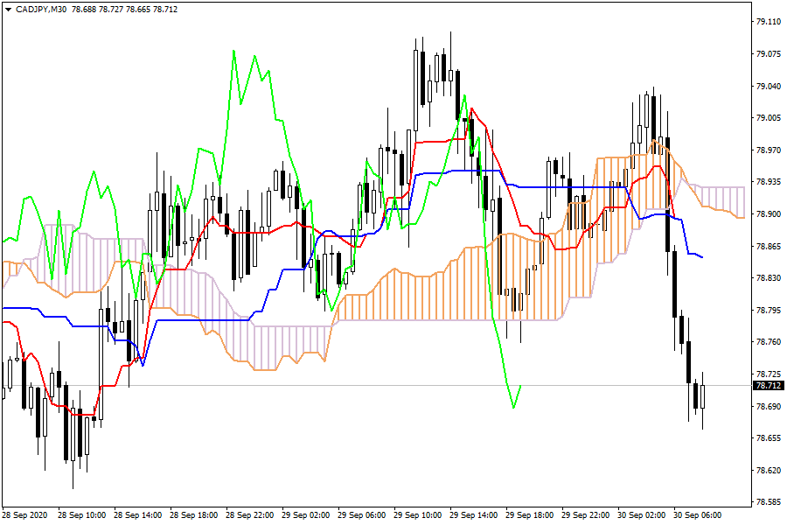This screenshot has height=525, width=787.
Task: Click the end of the green Chikou line
Action: pos(521,386)
